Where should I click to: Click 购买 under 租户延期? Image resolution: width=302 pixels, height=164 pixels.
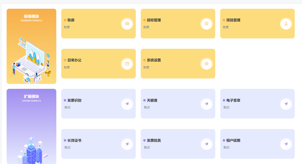pos(226,147)
